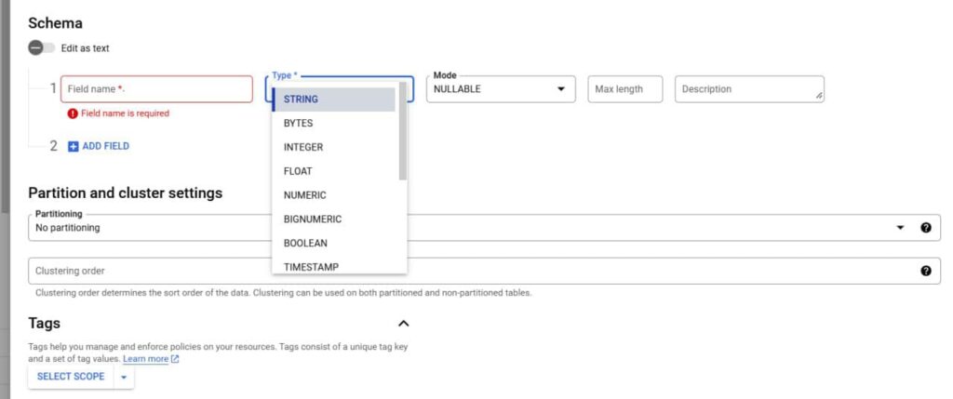Expand the Partitioning dropdown arrow
The image size is (953, 399).
click(x=900, y=228)
